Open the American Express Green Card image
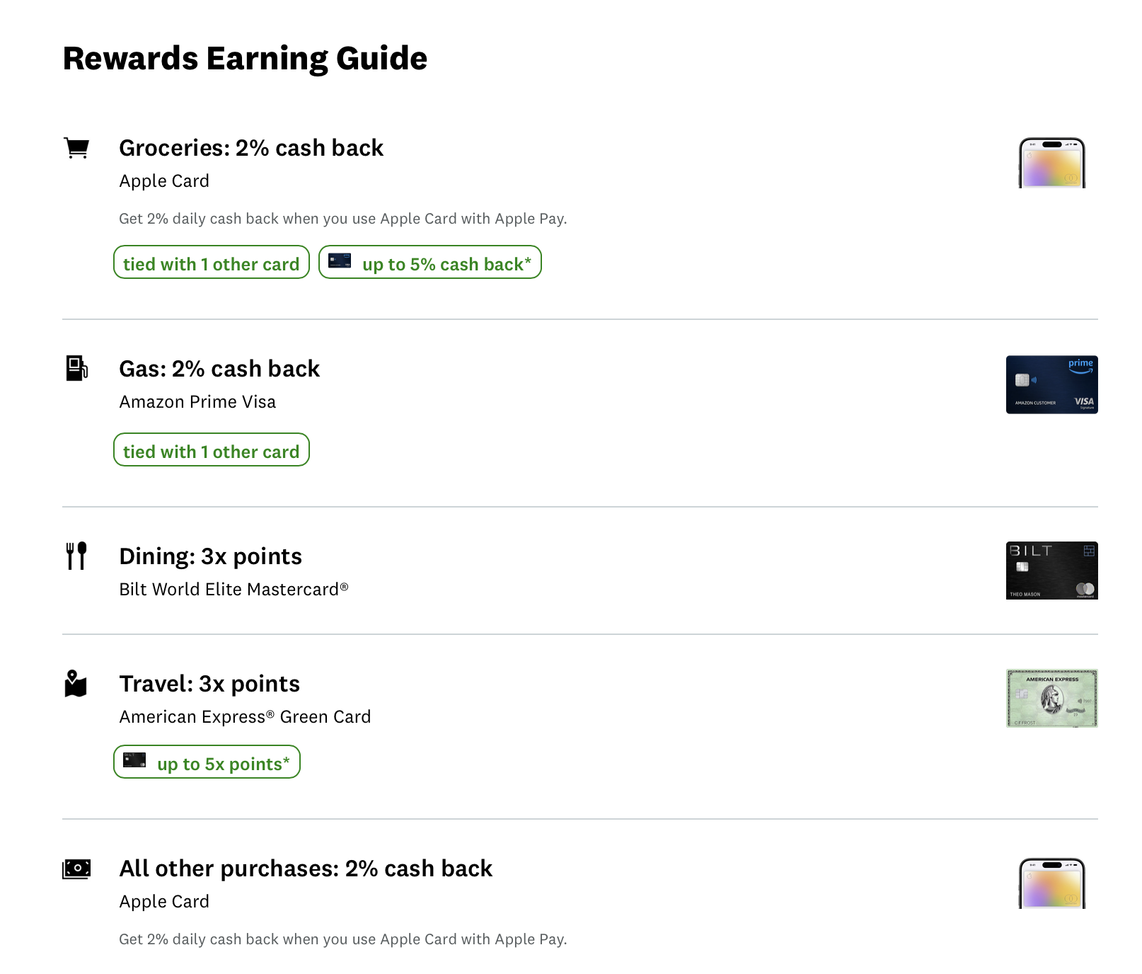Viewport: 1142px width, 974px height. [x=1051, y=698]
